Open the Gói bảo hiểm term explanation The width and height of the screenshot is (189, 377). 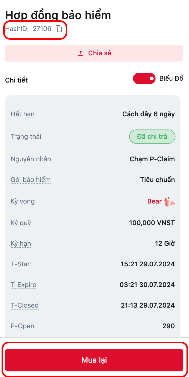pyautogui.click(x=31, y=180)
